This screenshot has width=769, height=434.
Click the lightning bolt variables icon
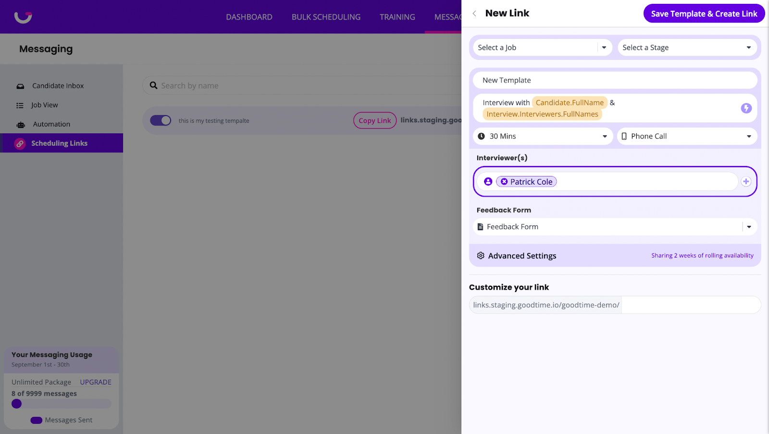point(746,108)
